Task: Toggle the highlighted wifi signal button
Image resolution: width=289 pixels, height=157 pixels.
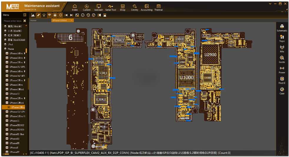Action: pos(49,15)
